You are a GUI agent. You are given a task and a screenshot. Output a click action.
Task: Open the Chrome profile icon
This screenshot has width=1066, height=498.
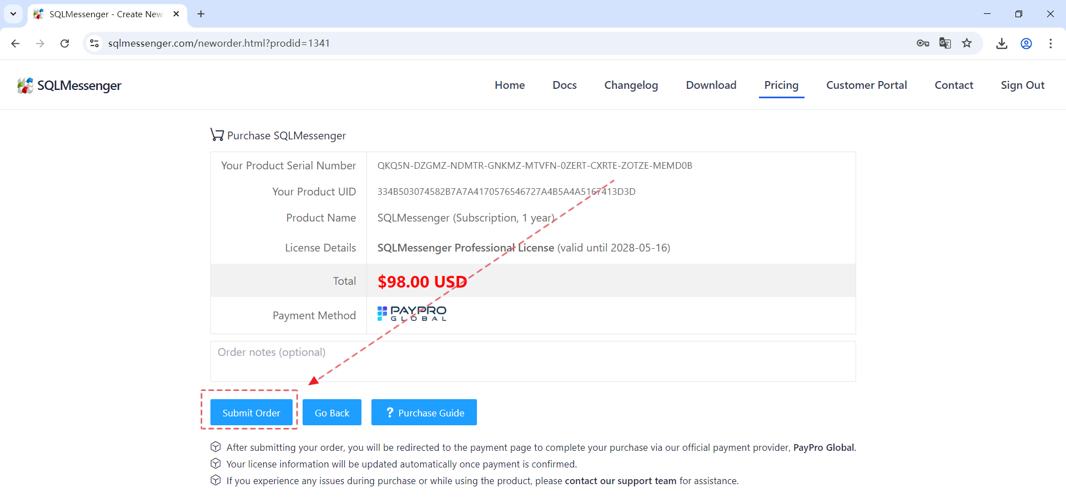(1026, 43)
